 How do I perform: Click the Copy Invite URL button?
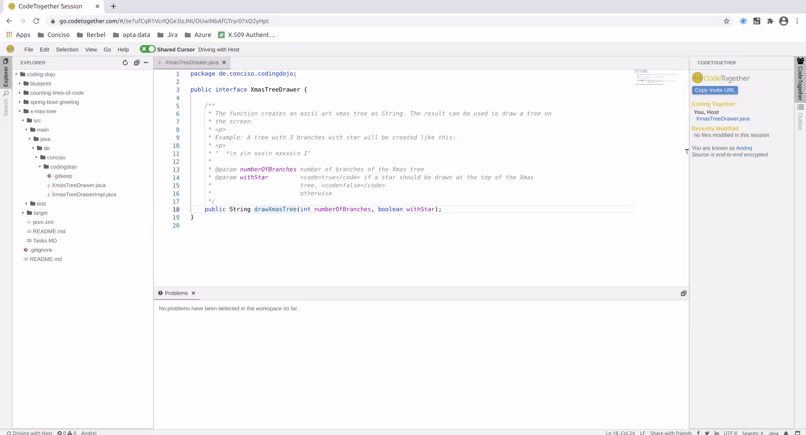(715, 90)
